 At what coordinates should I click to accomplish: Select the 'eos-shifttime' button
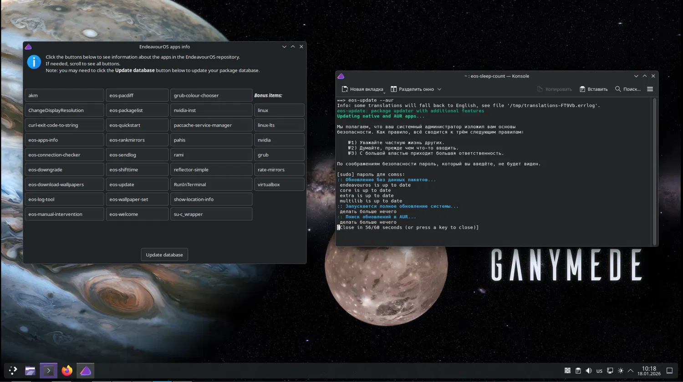tap(138, 170)
